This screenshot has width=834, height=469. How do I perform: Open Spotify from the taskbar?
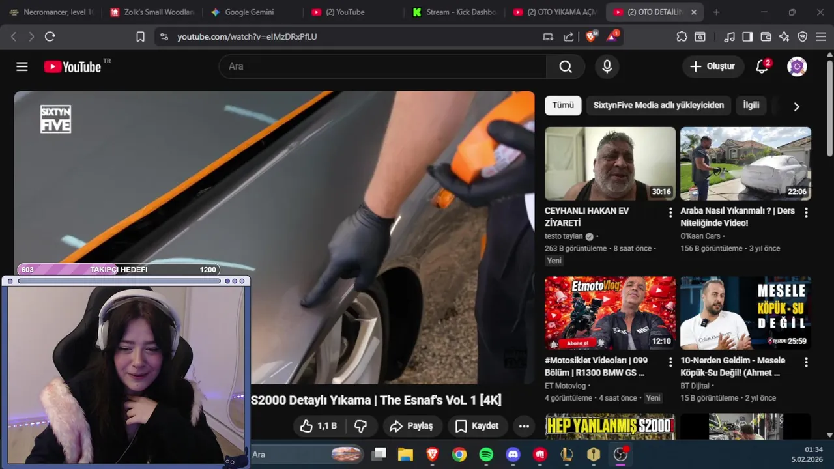click(486, 455)
